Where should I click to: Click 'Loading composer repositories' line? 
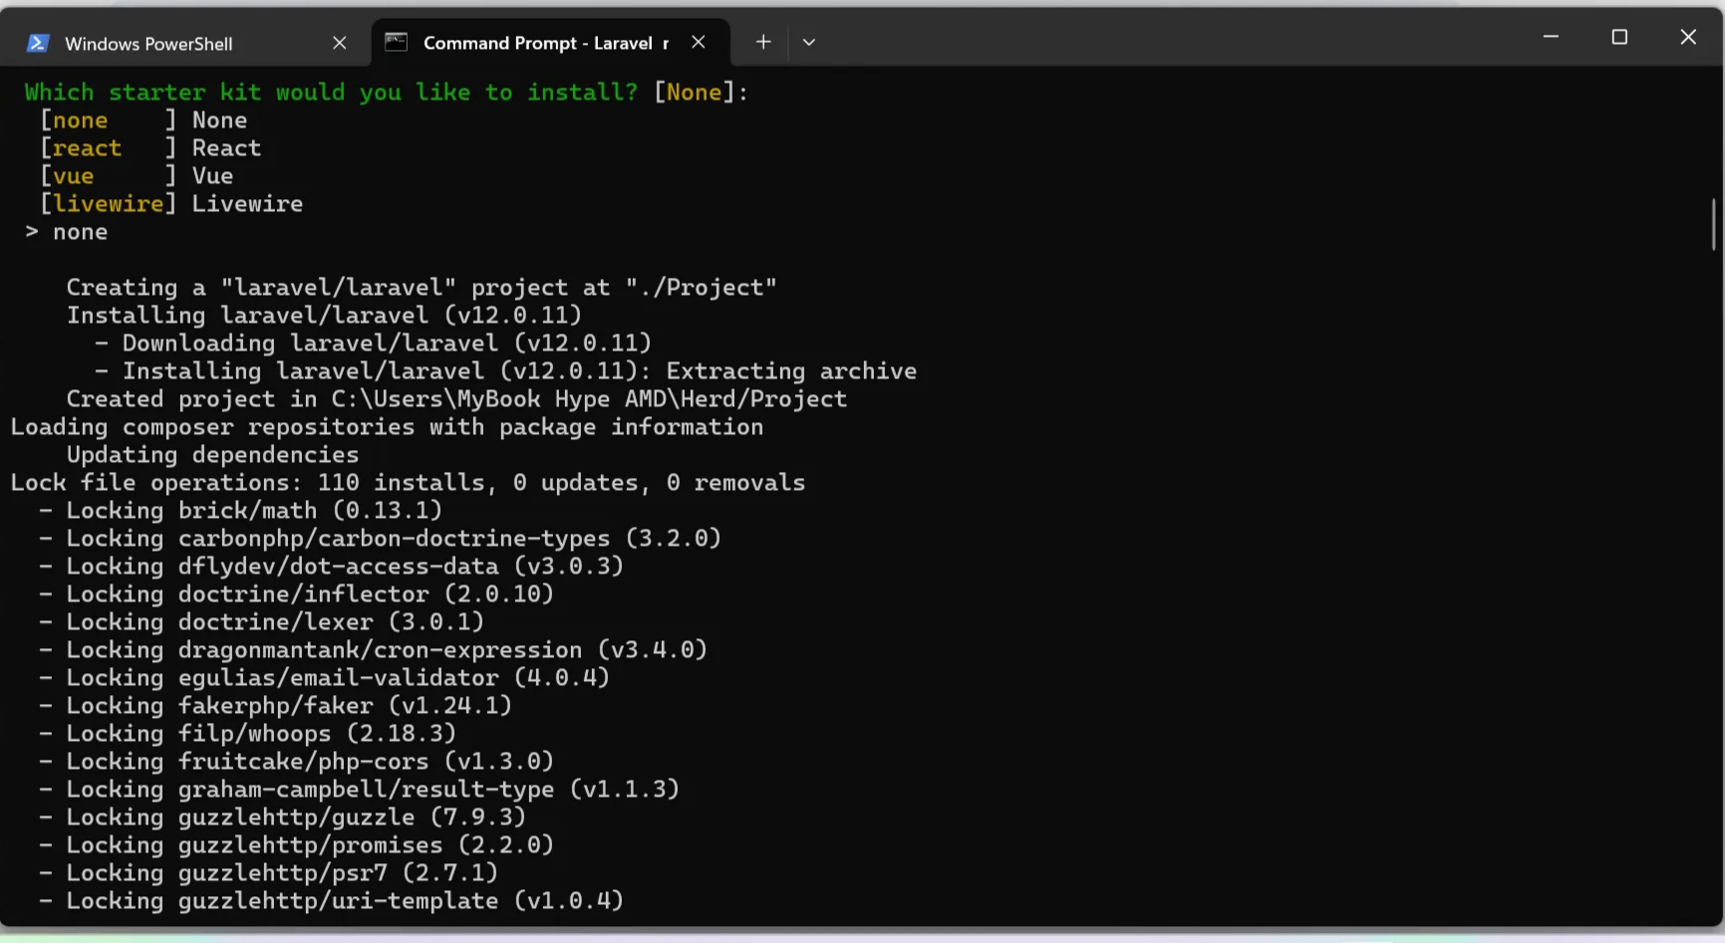(387, 427)
